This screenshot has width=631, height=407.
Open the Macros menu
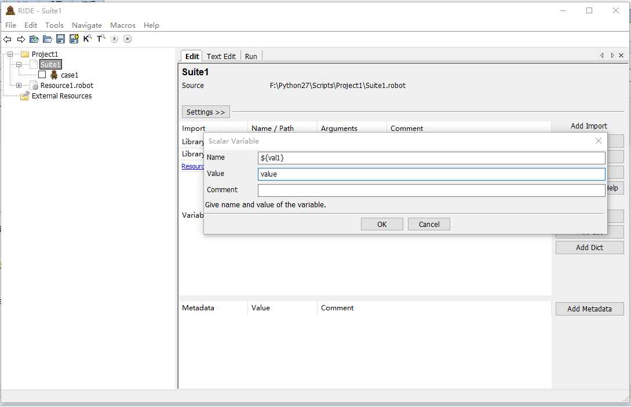(123, 25)
